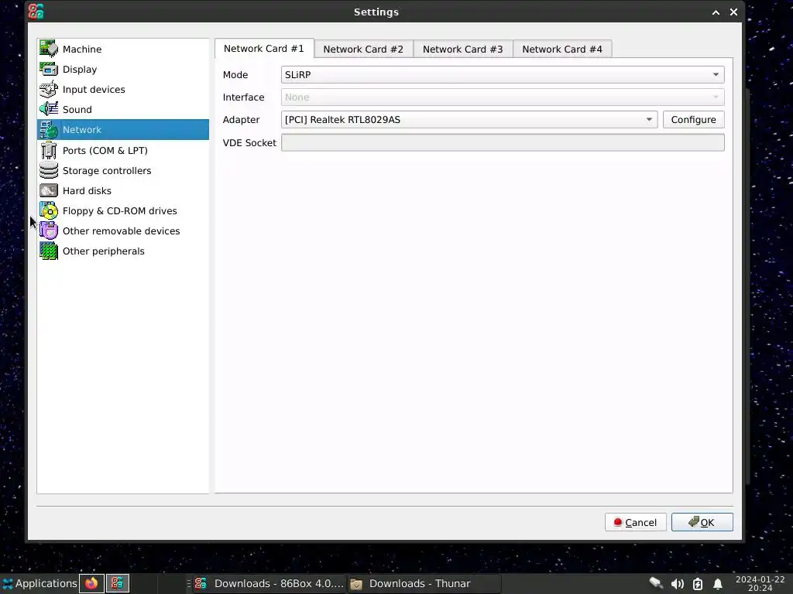This screenshot has height=594, width=793.
Task: Click the 86Box launcher icon in taskbar
Action: 118,583
